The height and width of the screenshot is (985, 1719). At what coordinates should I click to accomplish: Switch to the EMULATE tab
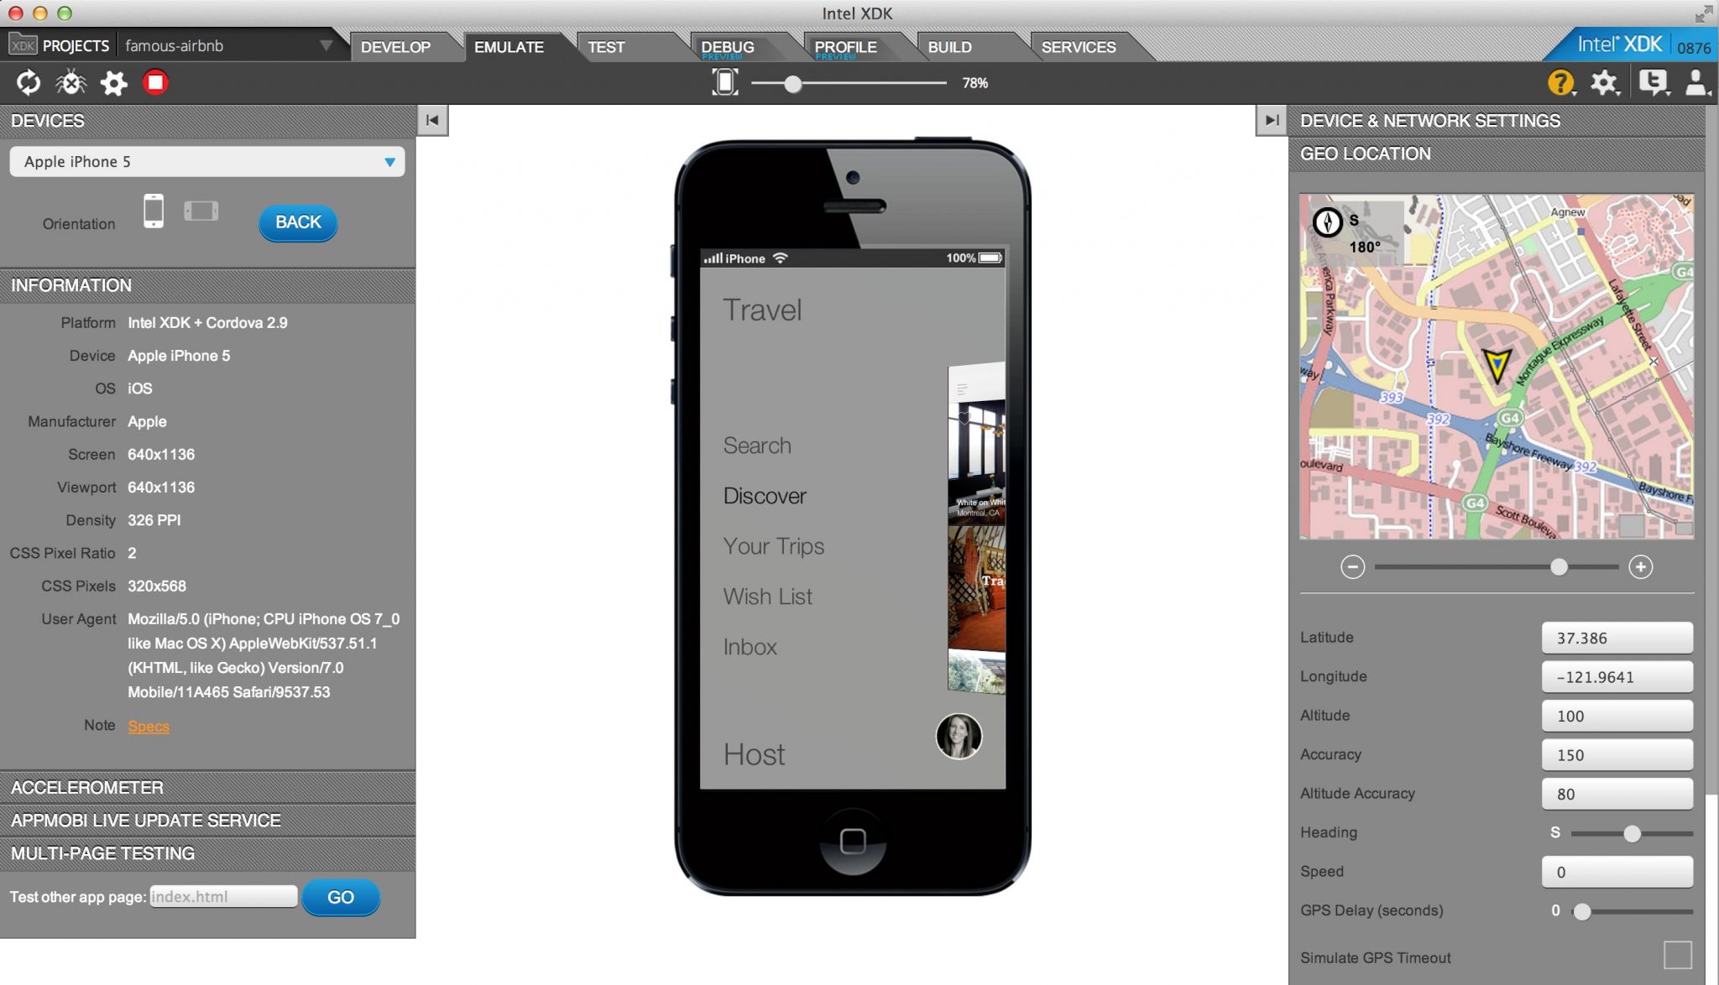point(509,47)
